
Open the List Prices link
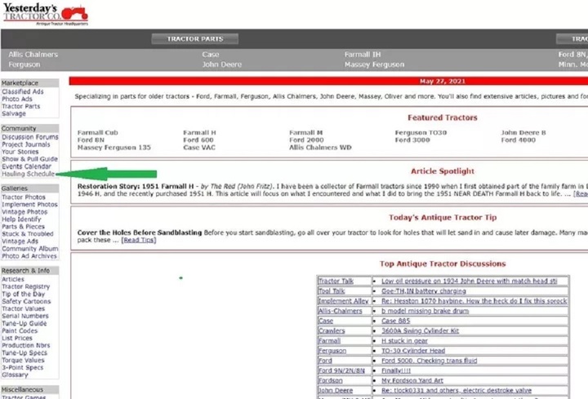click(x=17, y=338)
